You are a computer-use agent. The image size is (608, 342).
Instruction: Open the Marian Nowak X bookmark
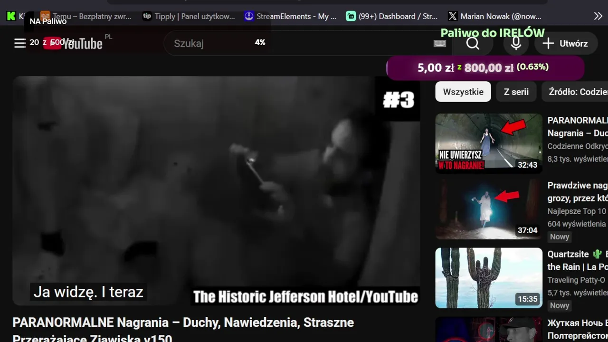(494, 16)
